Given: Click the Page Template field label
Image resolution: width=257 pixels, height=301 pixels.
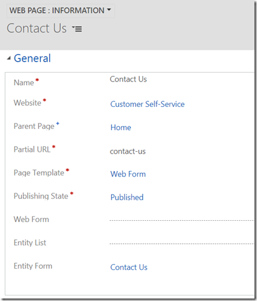Looking at the screenshot, I should point(39,173).
